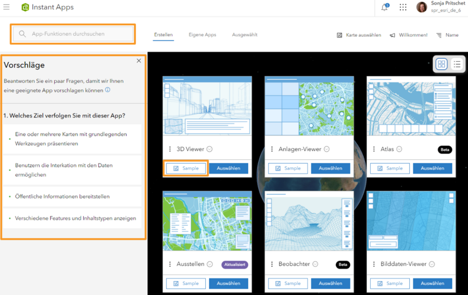Switch to Ausgewählt tab

click(245, 35)
